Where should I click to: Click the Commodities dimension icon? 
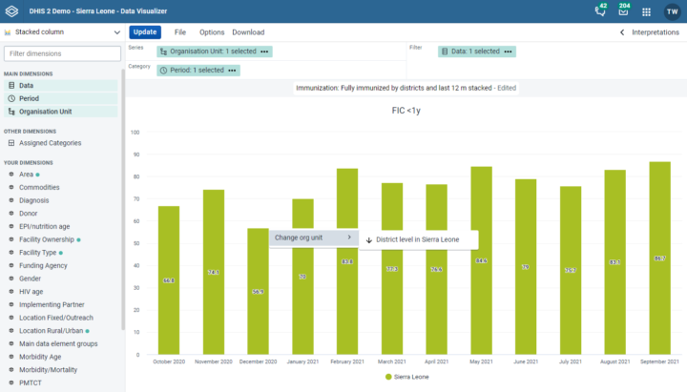[x=11, y=188]
